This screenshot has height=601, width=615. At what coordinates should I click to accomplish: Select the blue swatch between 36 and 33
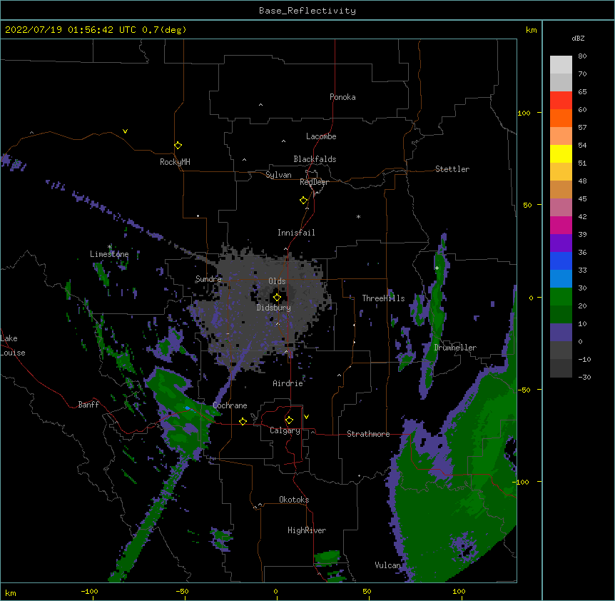[561, 261]
